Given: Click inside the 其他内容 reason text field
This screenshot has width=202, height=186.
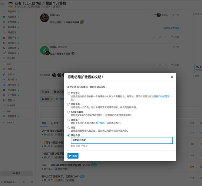Looking at the screenshot, I should pos(122,140).
